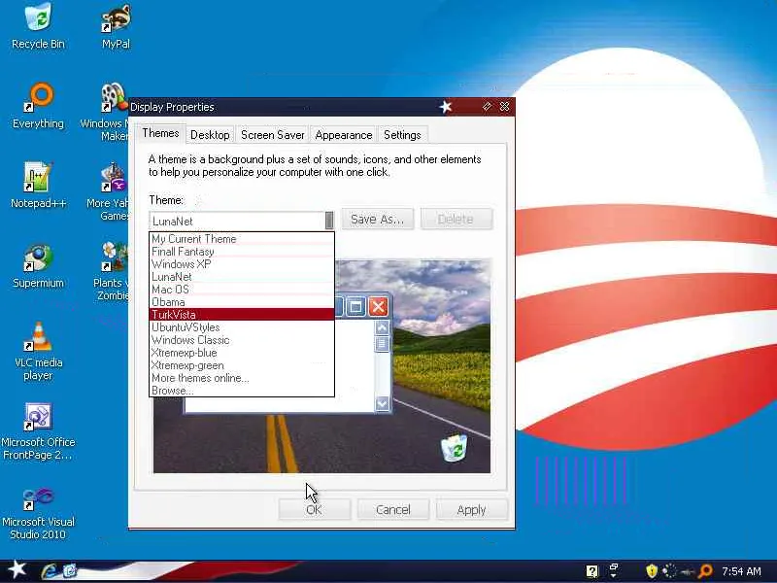
Task: Click the orange magnifier tray icon
Action: pos(705,571)
